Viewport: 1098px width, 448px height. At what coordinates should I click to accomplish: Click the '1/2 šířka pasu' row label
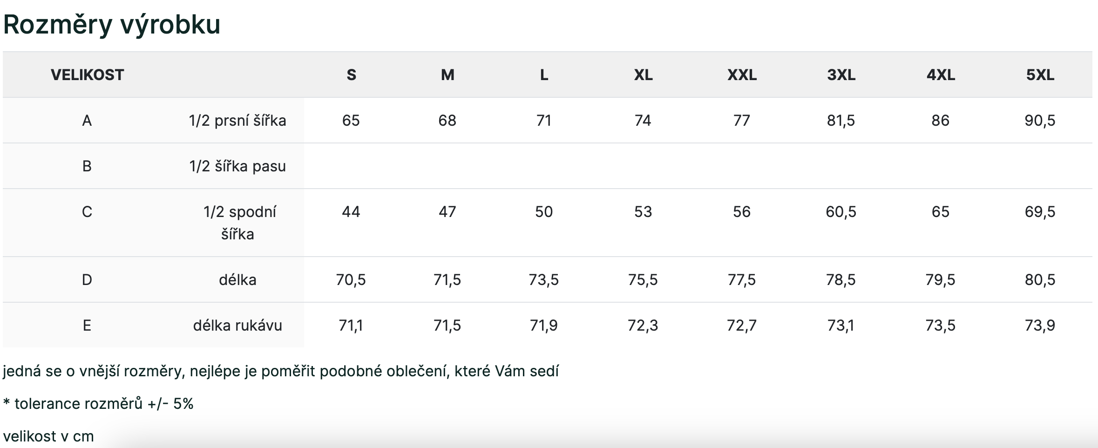(x=237, y=166)
